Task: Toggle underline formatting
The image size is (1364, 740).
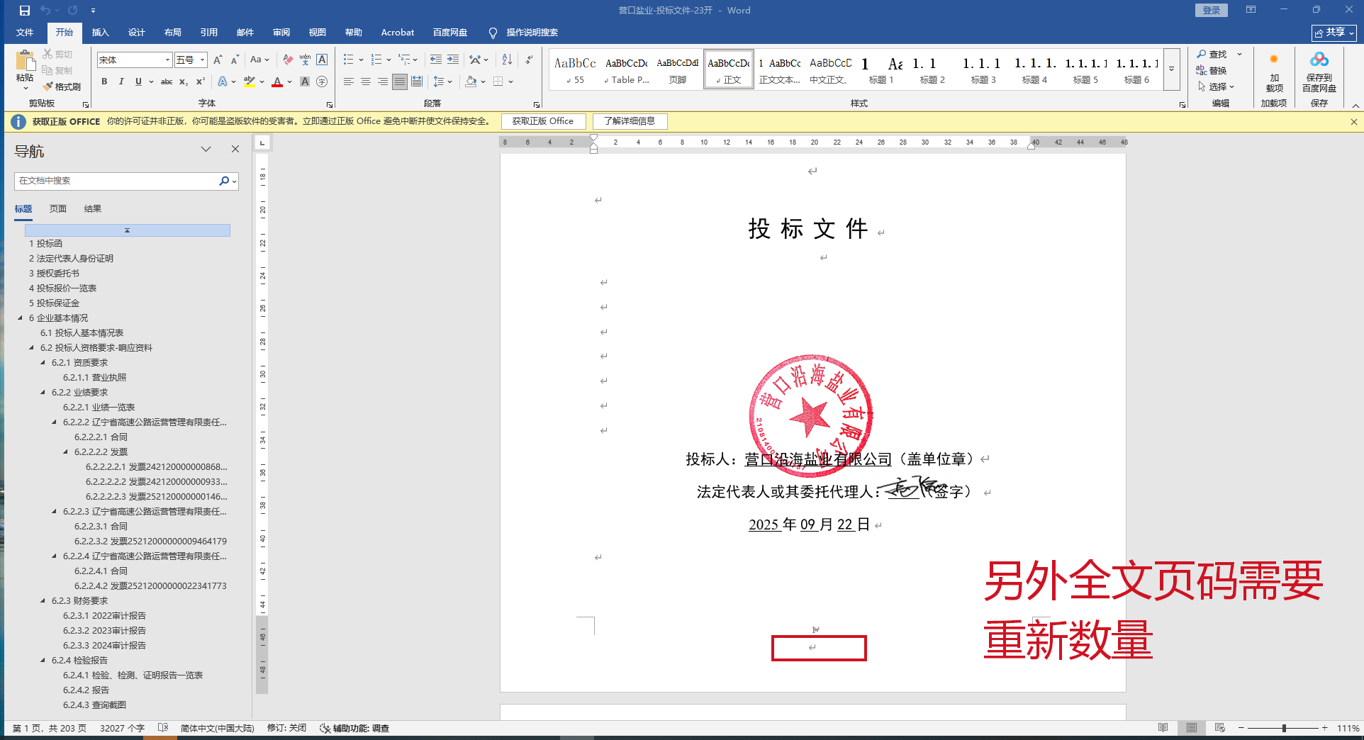Action: point(138,82)
